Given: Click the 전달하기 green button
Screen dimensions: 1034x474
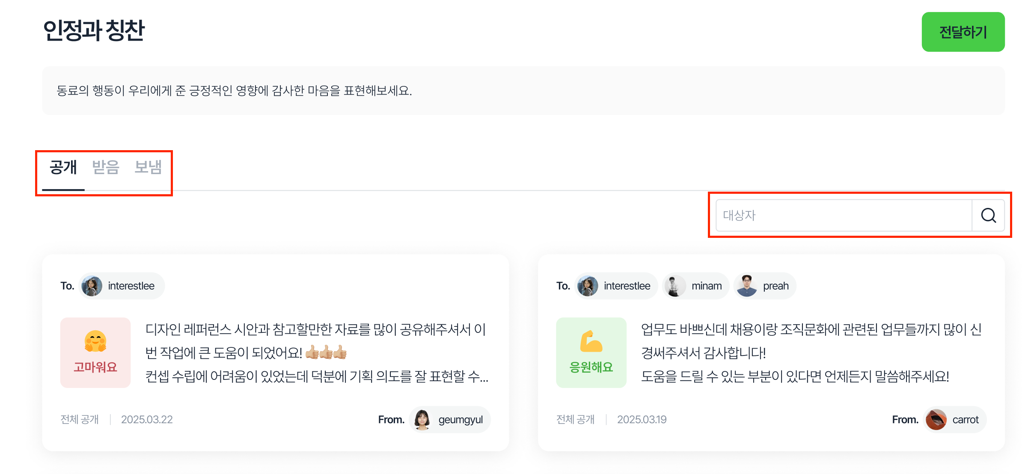Looking at the screenshot, I should tap(963, 32).
